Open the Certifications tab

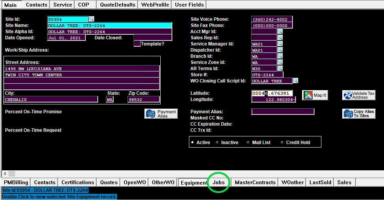78,182
